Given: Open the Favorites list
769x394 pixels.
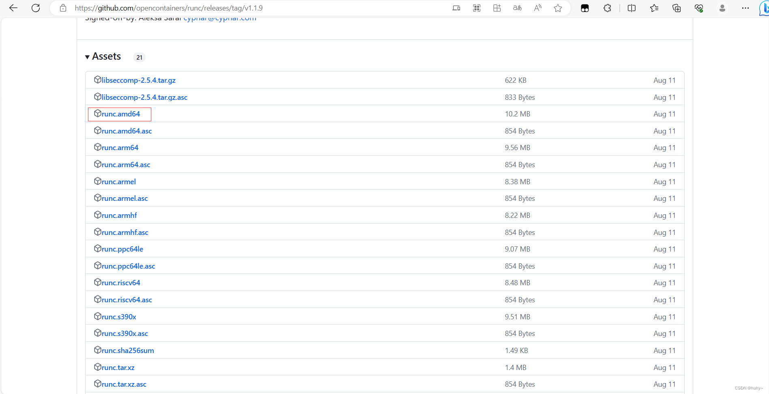Looking at the screenshot, I should (654, 8).
